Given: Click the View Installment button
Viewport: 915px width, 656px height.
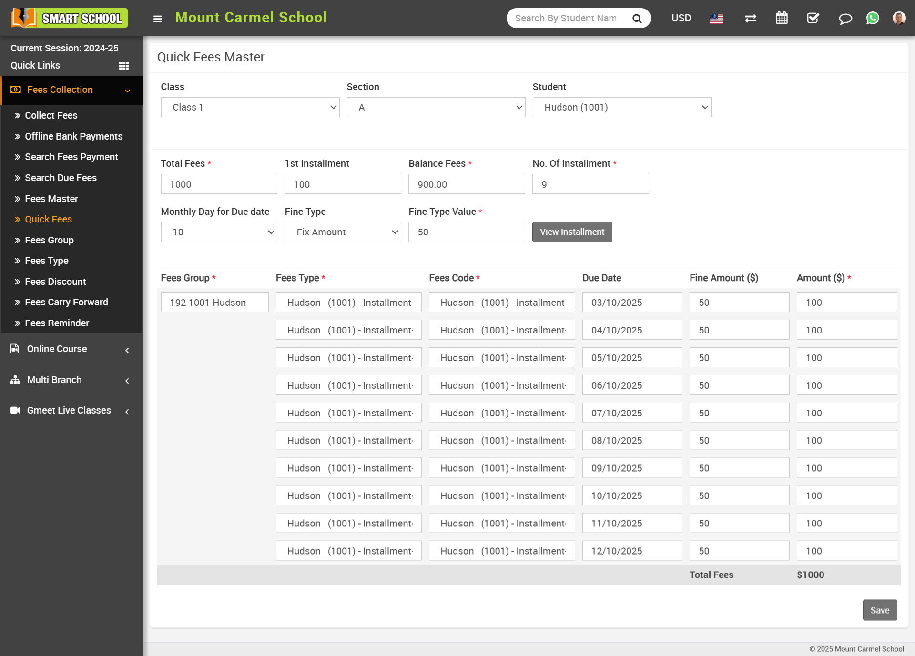Looking at the screenshot, I should (x=572, y=232).
